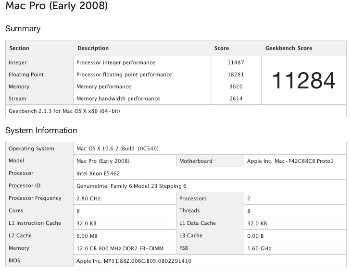
Task: Click the '6.00 MB' L2 cache value
Action: [x=87, y=236]
